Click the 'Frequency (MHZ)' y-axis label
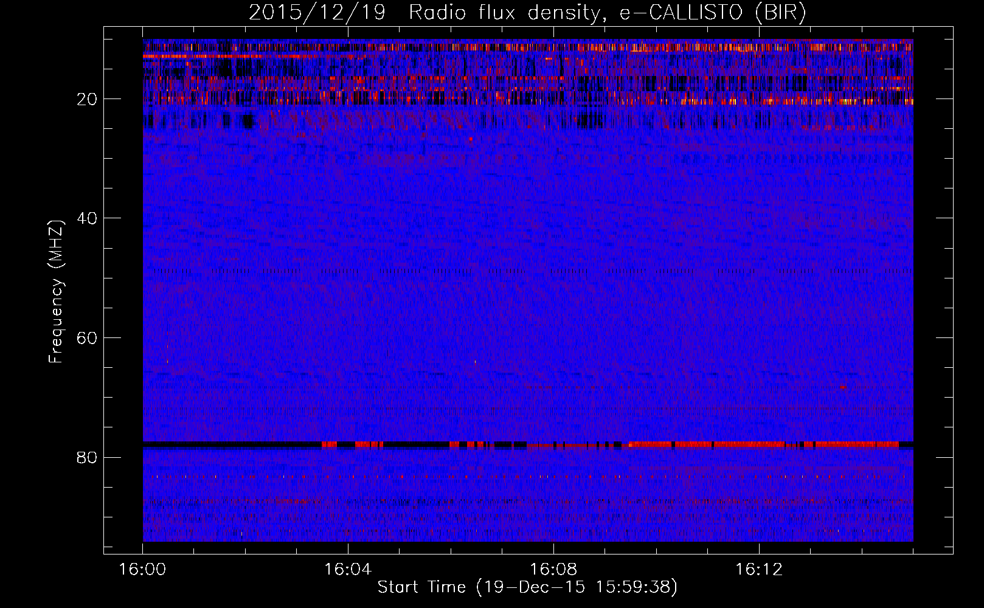 pyautogui.click(x=56, y=291)
